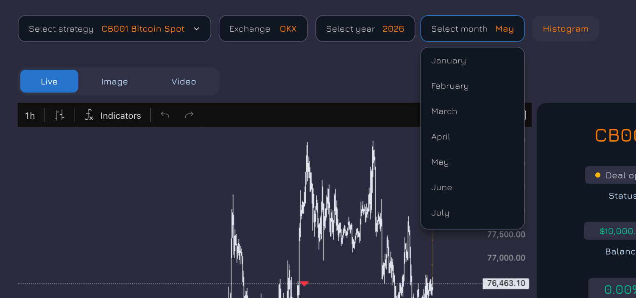Image resolution: width=636 pixels, height=298 pixels.
Task: Click the 77,500.00 price axis label
Action: [x=506, y=235]
